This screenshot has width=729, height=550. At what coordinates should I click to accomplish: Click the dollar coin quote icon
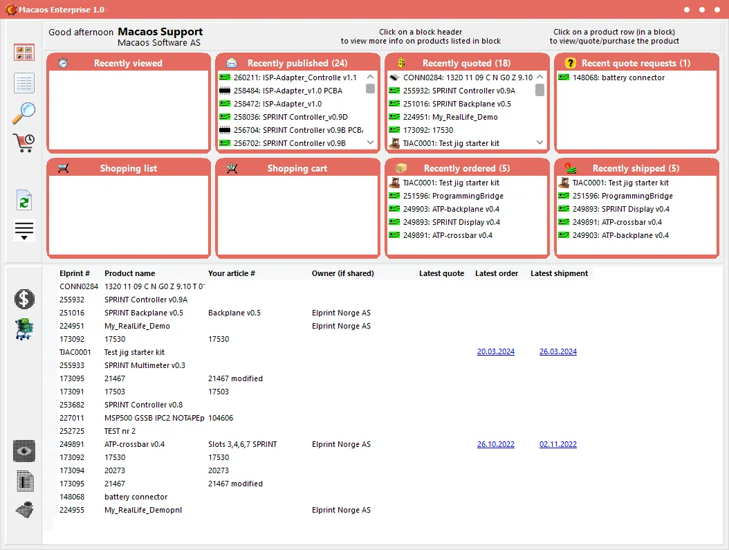(24, 299)
